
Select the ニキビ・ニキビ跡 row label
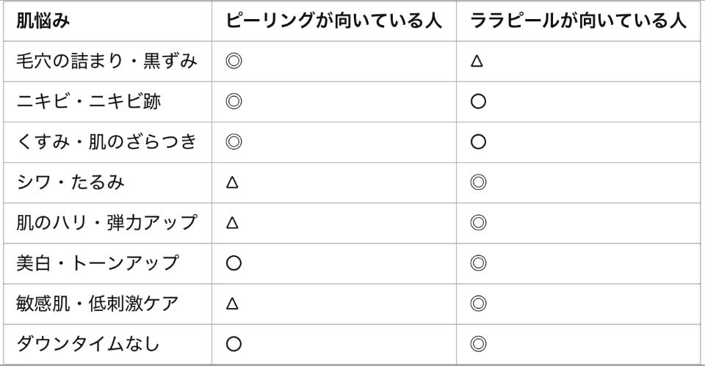pos(88,102)
